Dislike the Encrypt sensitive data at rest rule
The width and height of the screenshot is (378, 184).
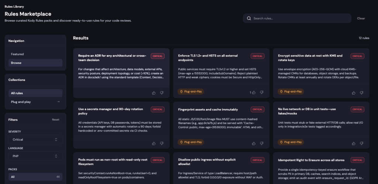pyautogui.click(x=361, y=93)
